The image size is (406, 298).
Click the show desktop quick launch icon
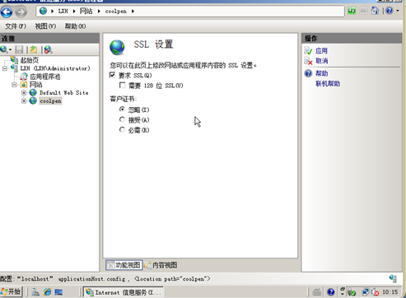point(58,292)
